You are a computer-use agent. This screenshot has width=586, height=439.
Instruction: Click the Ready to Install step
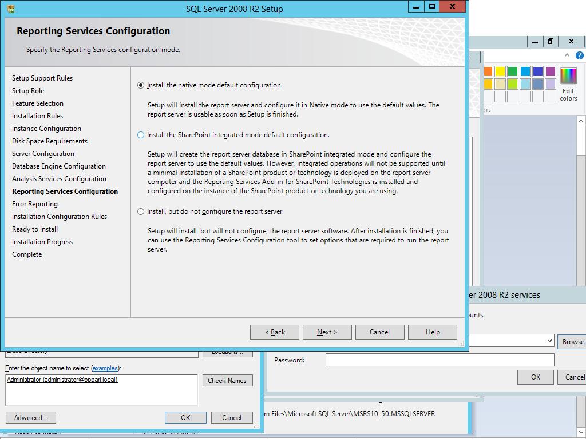35,229
